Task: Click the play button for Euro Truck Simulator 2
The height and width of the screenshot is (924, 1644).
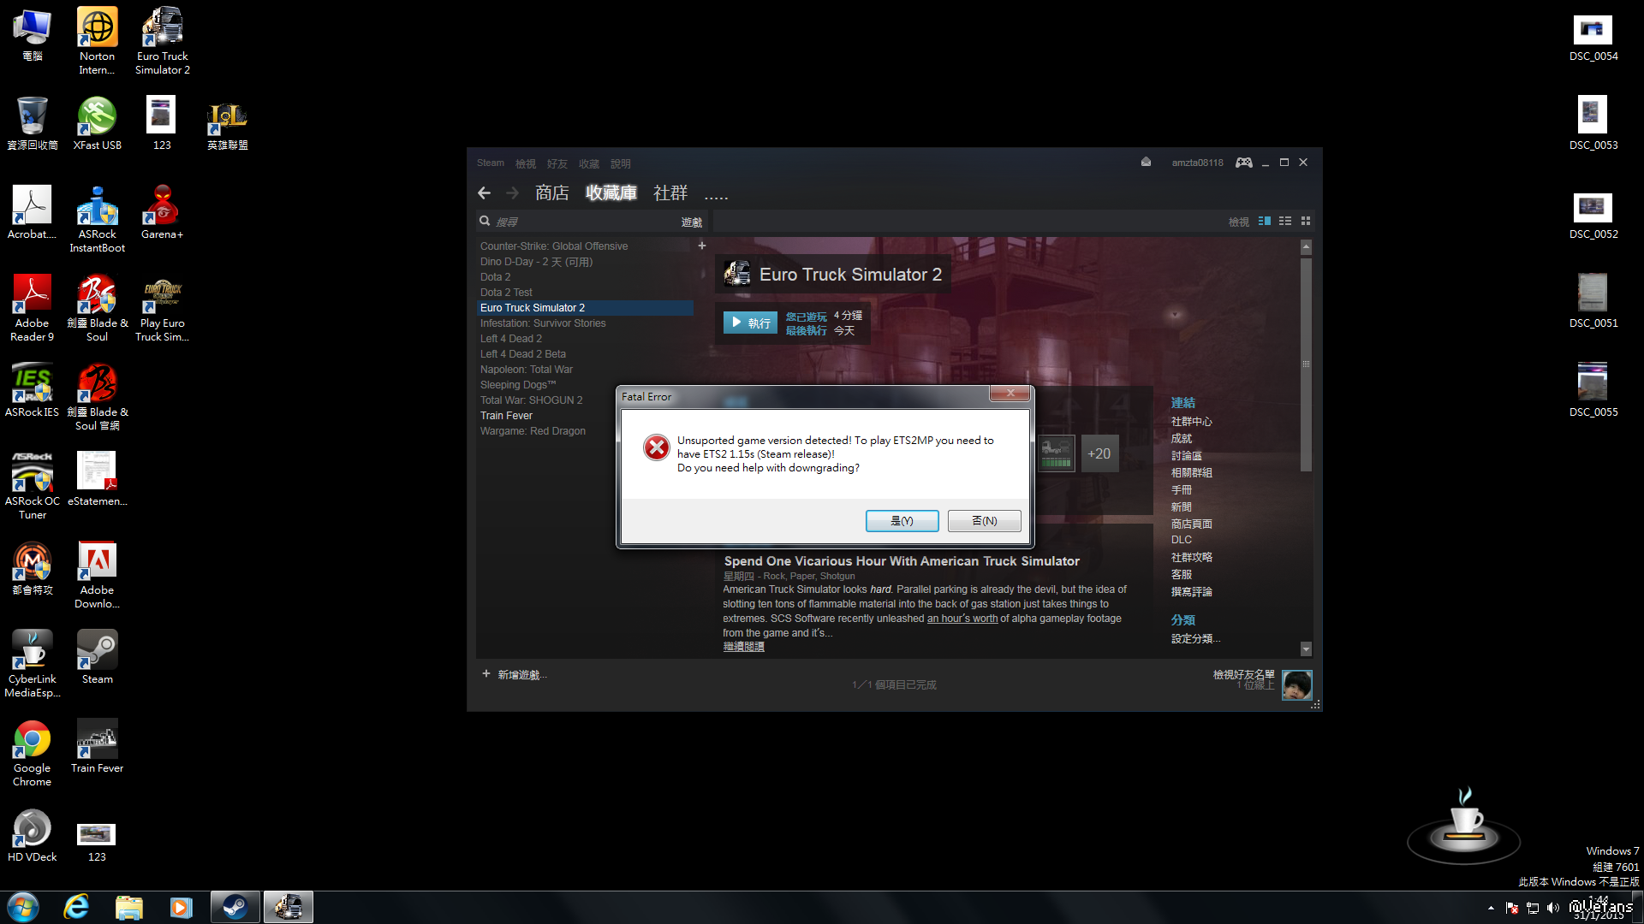Action: pos(750,323)
